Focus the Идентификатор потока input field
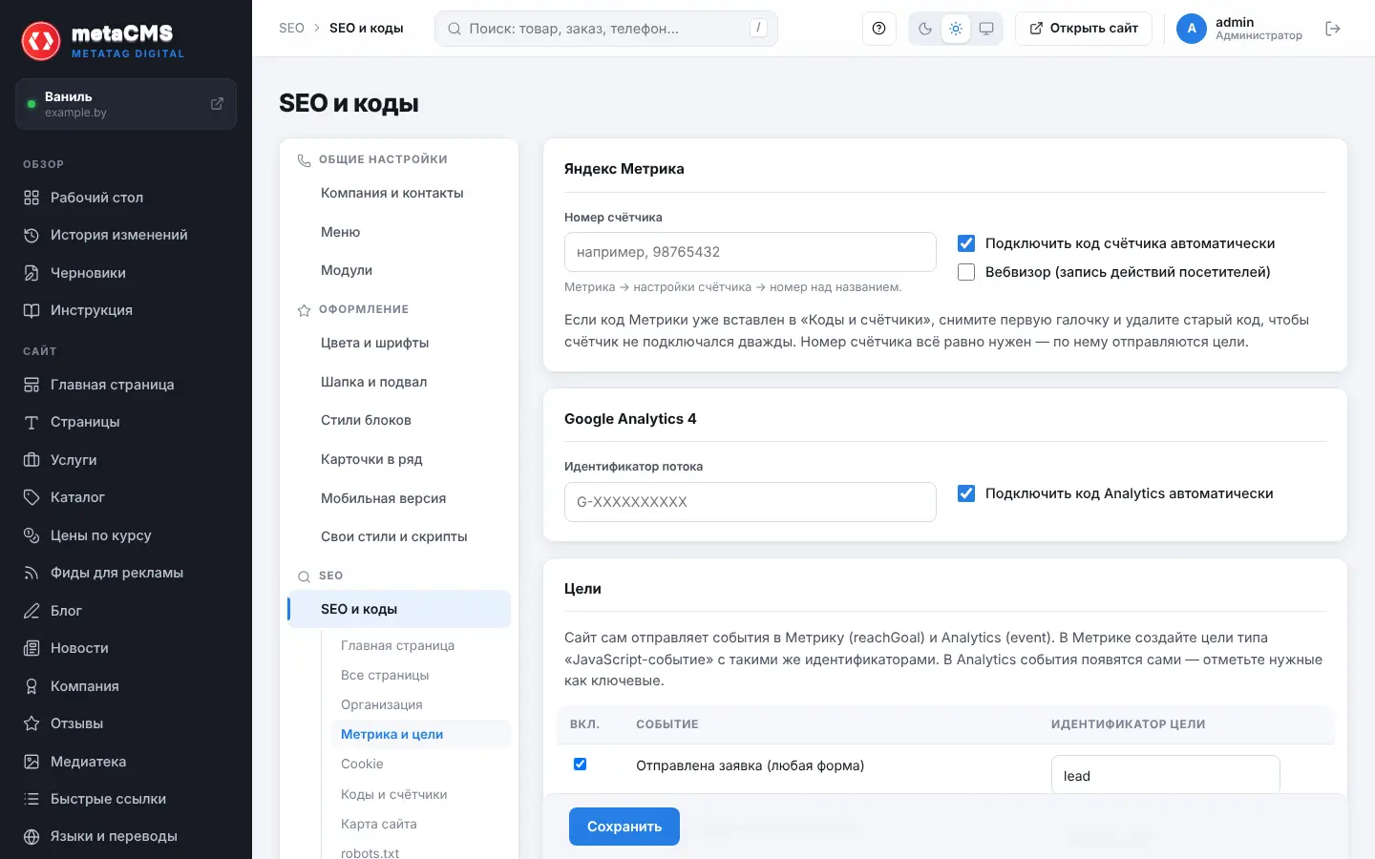Image resolution: width=1375 pixels, height=859 pixels. 751,502
